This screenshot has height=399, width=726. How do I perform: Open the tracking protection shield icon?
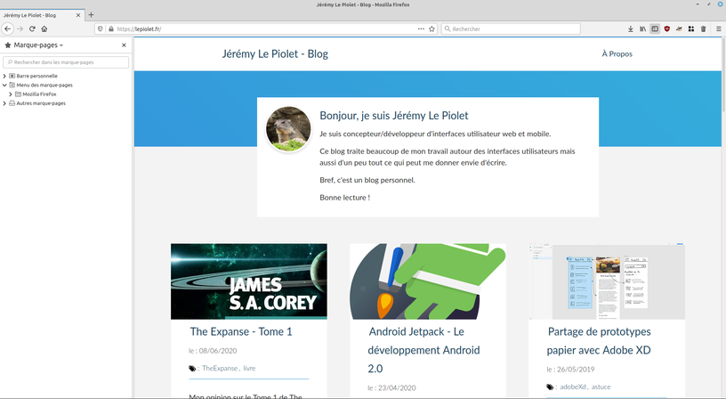coord(100,28)
